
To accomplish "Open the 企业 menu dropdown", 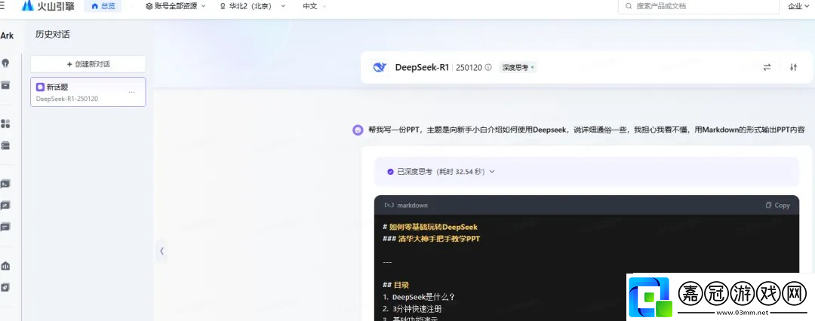I will click(x=801, y=6).
